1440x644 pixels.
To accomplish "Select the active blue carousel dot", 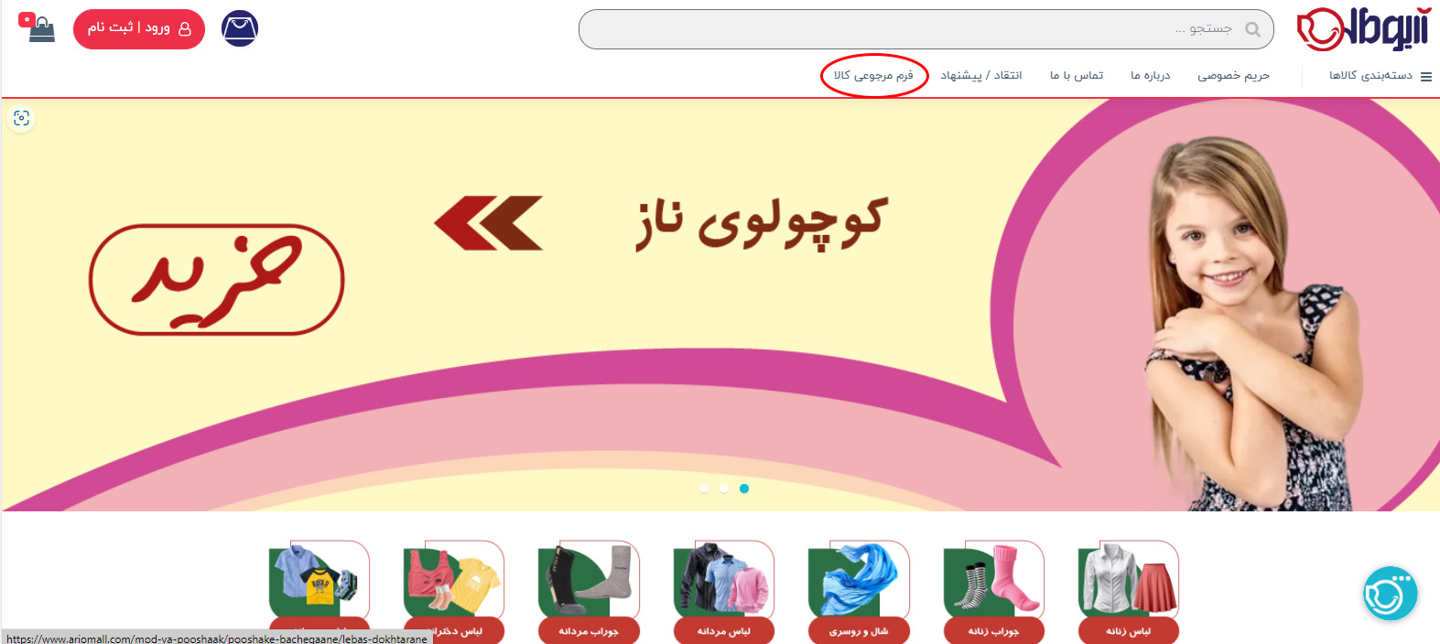I will click(x=744, y=488).
